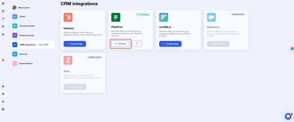The image size is (294, 122).
Task: Connect the Hubspot app
Action: 75,44
